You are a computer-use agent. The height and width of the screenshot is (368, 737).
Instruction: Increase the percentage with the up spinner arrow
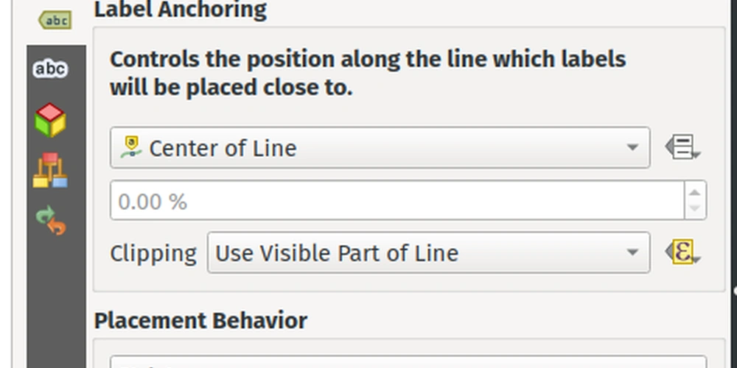pyautogui.click(x=695, y=192)
